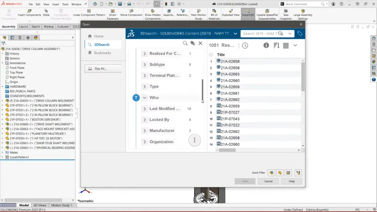Click the information icon above results
Screen dimensions: 377x212
tap(266, 46)
